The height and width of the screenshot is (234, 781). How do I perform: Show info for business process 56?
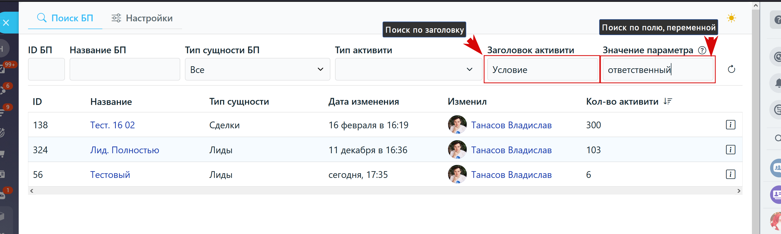pos(730,174)
